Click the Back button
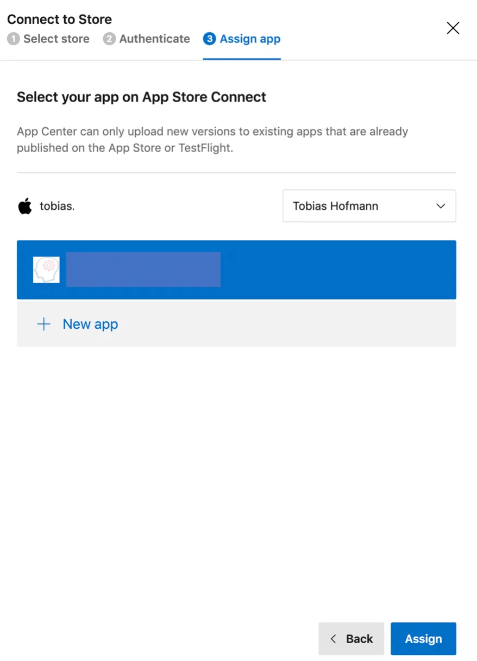 [351, 639]
